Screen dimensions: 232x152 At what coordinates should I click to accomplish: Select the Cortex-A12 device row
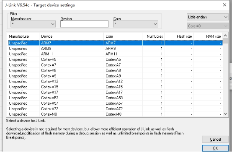click(116, 81)
